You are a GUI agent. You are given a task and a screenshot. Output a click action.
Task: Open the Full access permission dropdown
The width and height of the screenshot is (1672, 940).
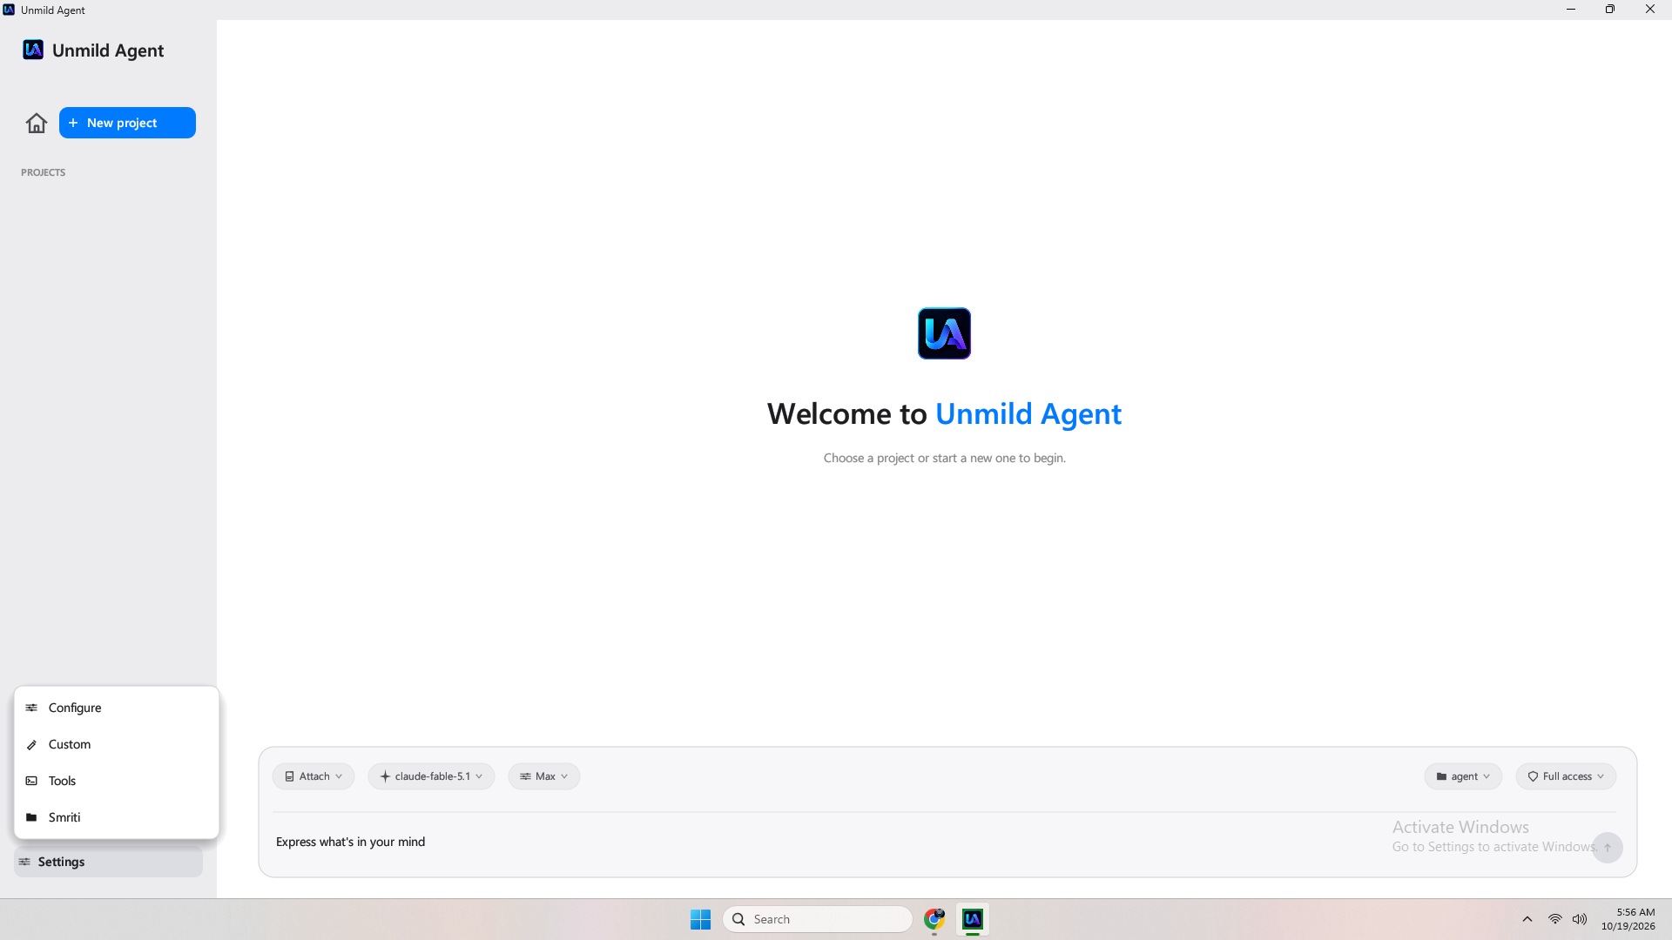click(1566, 776)
